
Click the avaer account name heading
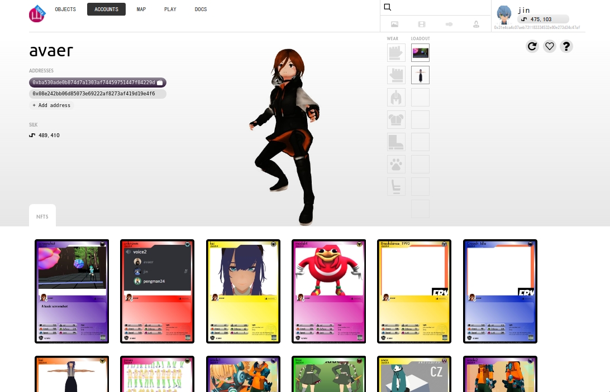pos(51,51)
